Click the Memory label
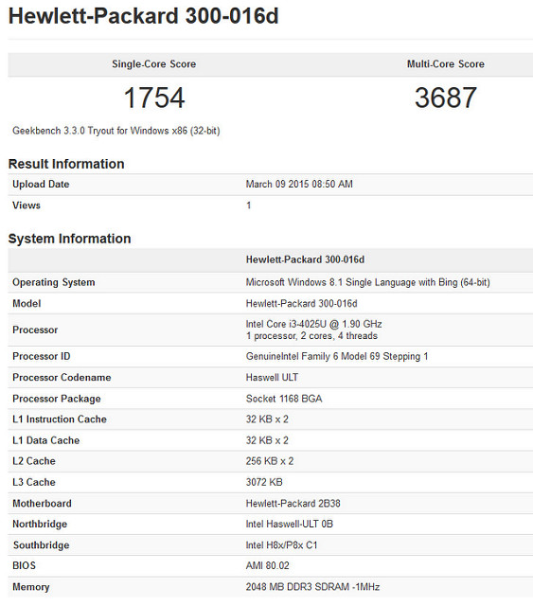Viewport: 533px width, 606px height. pyautogui.click(x=31, y=587)
